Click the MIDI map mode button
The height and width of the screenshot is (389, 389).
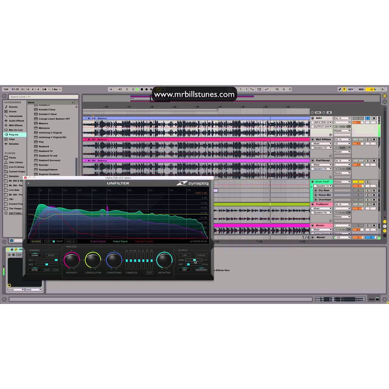(361, 89)
